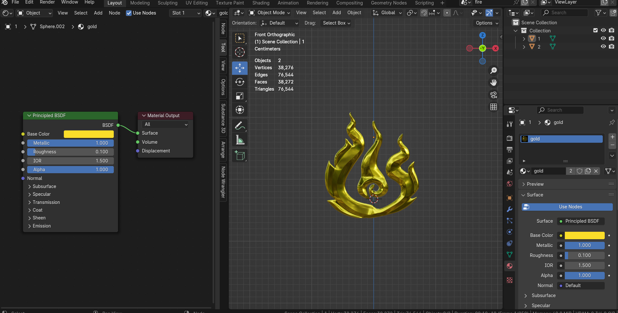Select the Scale tool
Image resolution: width=618 pixels, height=313 pixels.
(x=240, y=96)
